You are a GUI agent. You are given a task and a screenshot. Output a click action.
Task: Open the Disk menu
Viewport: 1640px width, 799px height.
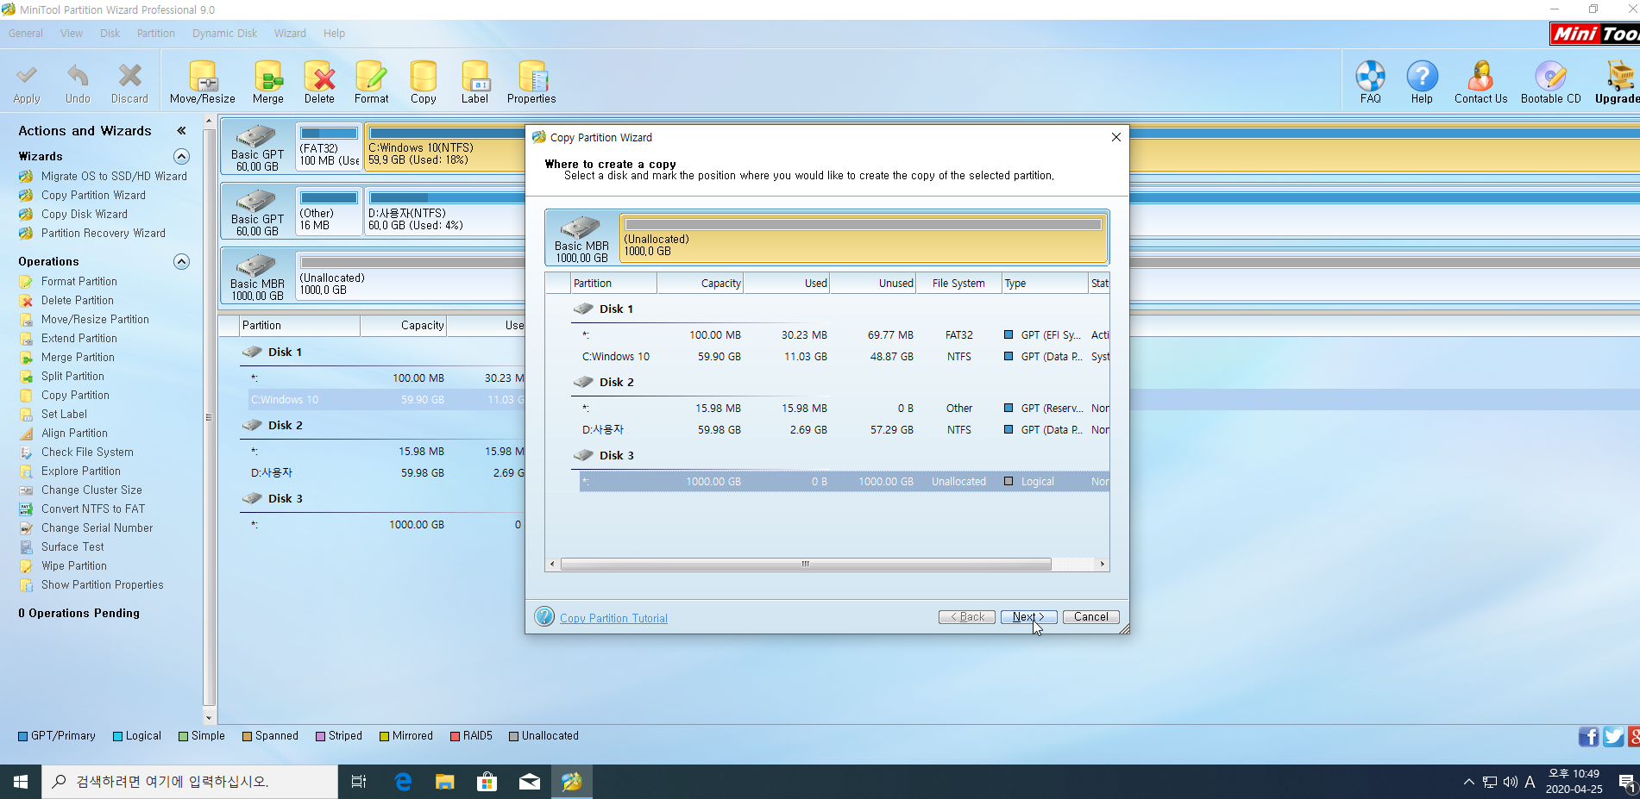(x=110, y=34)
